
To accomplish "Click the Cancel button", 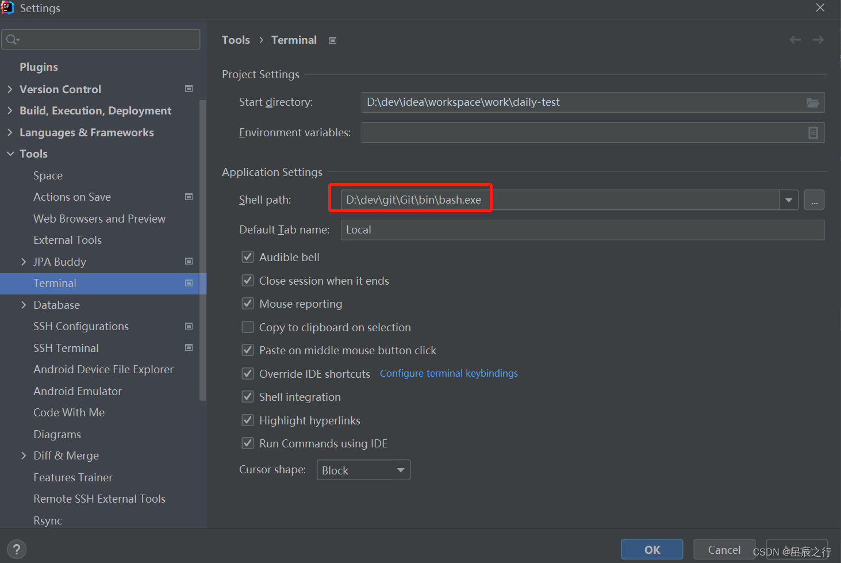I will (724, 550).
